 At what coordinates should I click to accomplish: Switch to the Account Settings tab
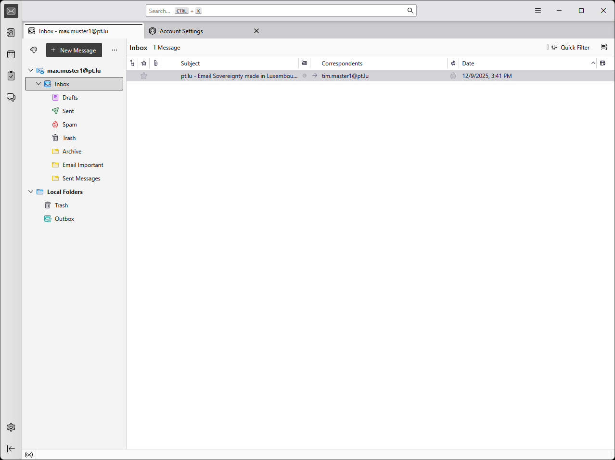pos(181,31)
